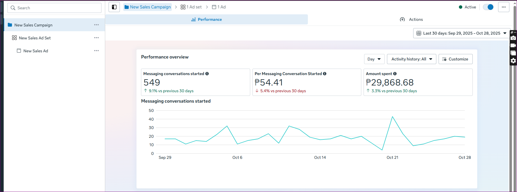Screen dimensions: 517x192
Task: Open options for New Sales Ad Set
Action: [x=96, y=38]
